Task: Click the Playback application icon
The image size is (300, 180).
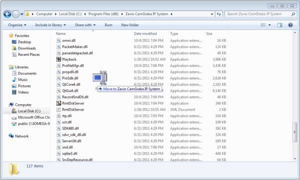Action: click(x=58, y=59)
